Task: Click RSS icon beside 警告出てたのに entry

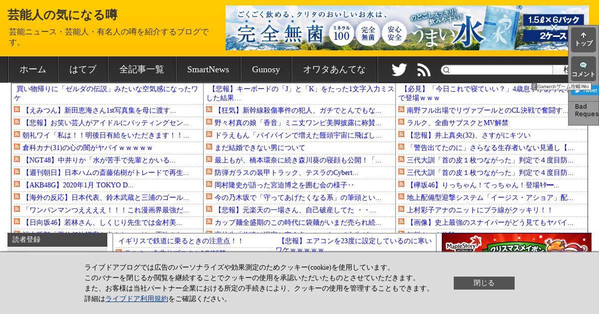Action: click(x=402, y=147)
